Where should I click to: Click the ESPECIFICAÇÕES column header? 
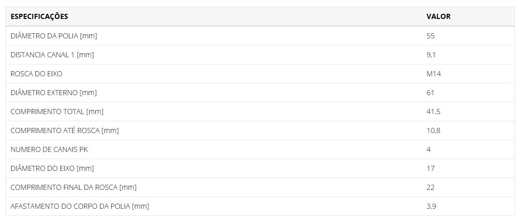[x=39, y=16]
